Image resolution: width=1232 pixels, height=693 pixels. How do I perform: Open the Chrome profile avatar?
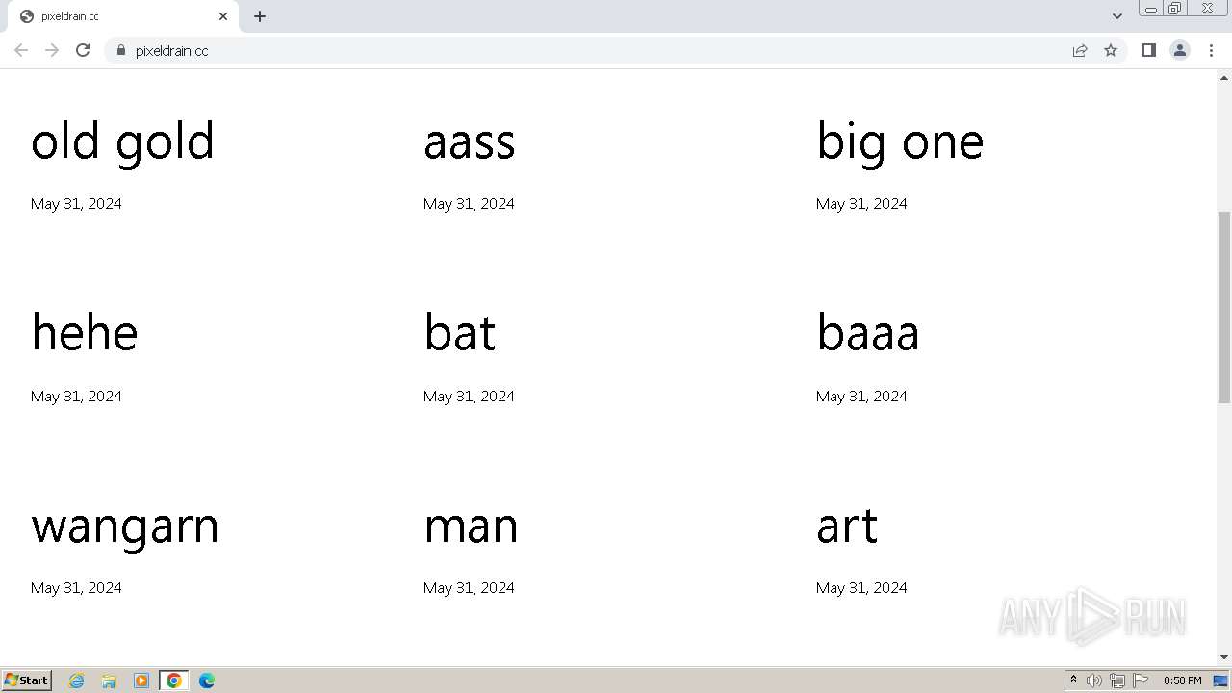coord(1179,50)
